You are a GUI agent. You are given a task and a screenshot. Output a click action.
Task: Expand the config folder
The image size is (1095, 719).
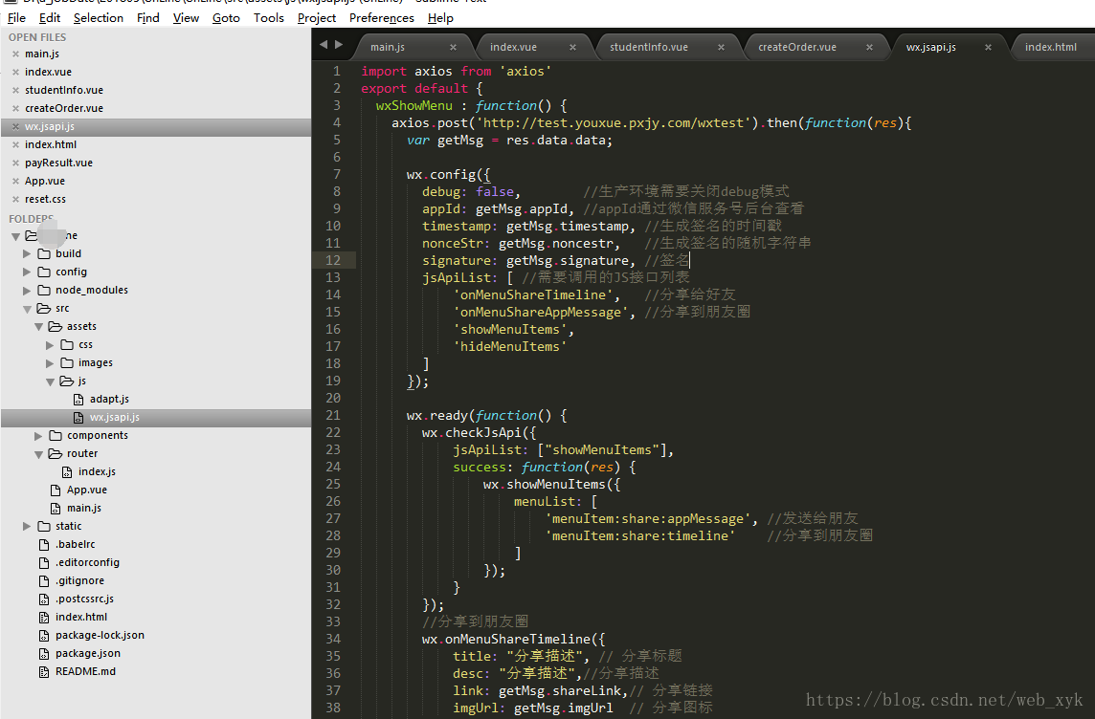click(x=27, y=272)
